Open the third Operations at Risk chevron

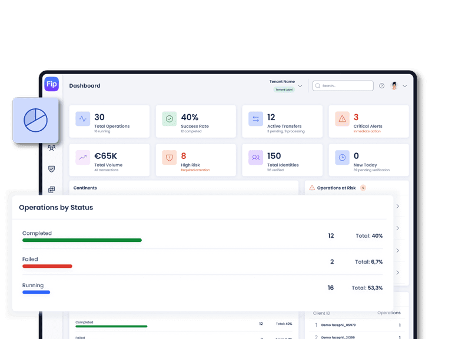[x=398, y=251]
